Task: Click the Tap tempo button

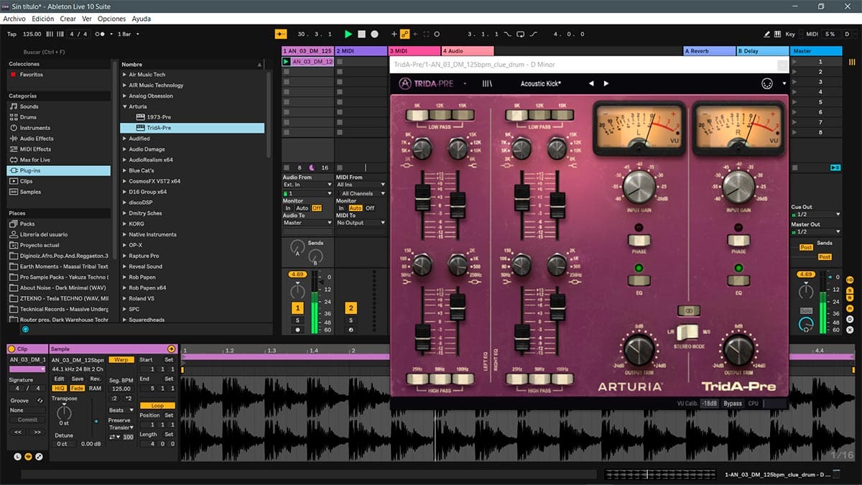Action: 11,34
